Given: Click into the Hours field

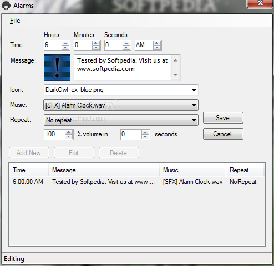Looking at the screenshot, I should [x=53, y=45].
